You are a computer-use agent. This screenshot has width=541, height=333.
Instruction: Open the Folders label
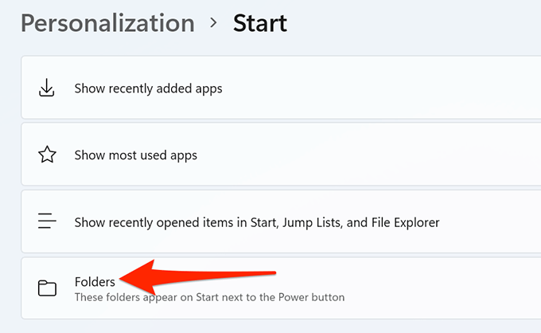click(x=95, y=281)
